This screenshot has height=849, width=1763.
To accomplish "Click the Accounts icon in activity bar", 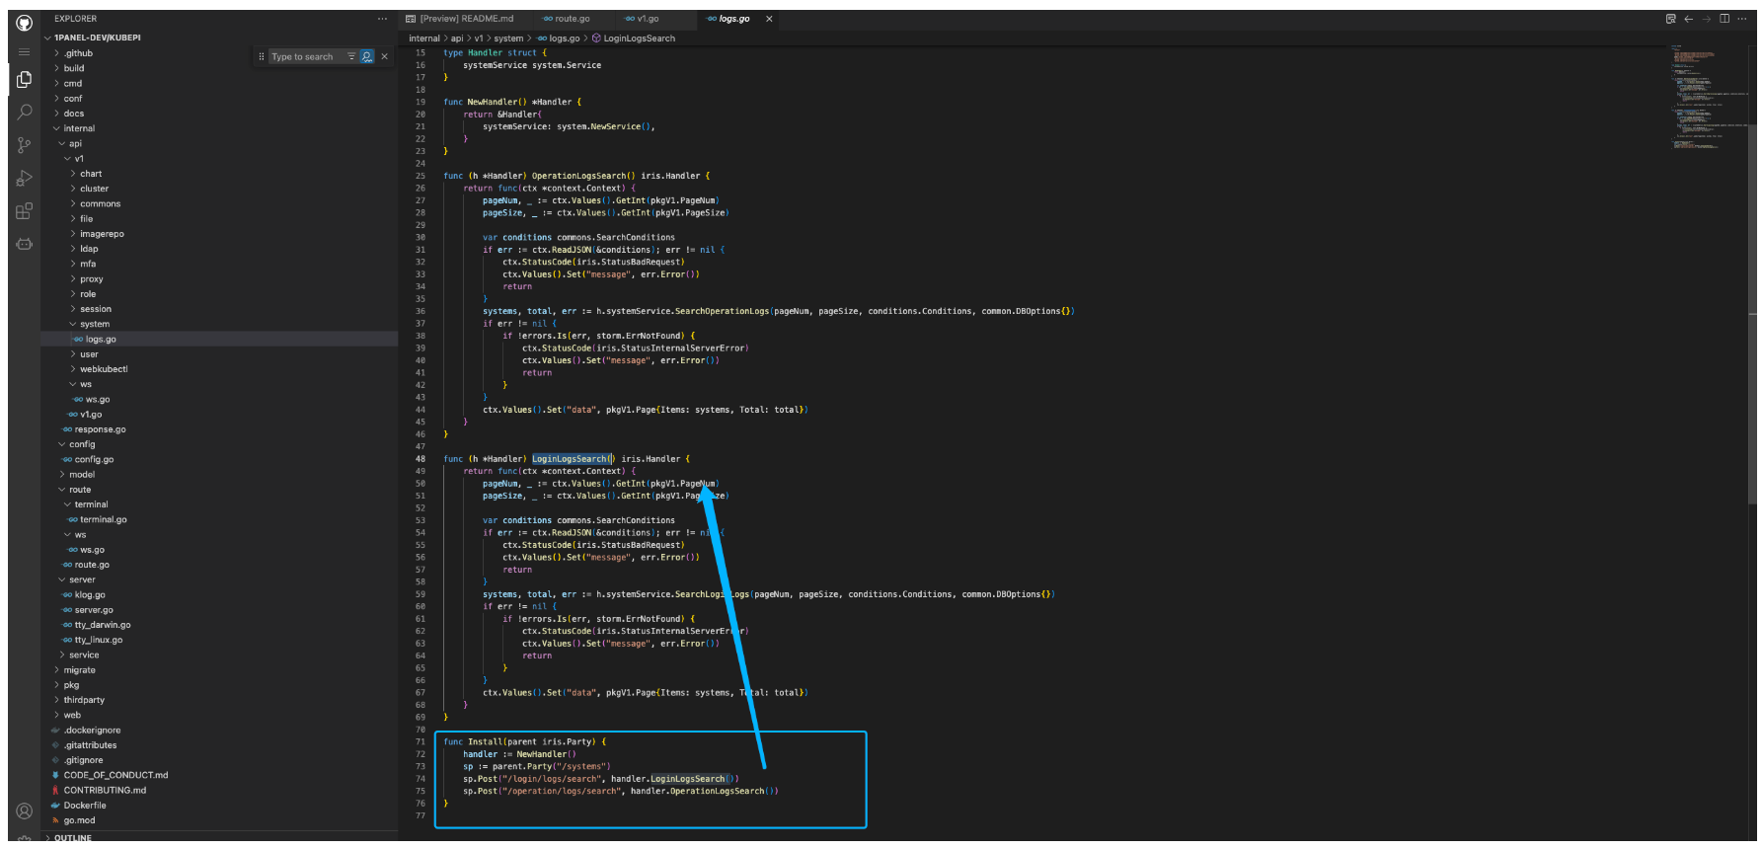I will click(x=25, y=811).
